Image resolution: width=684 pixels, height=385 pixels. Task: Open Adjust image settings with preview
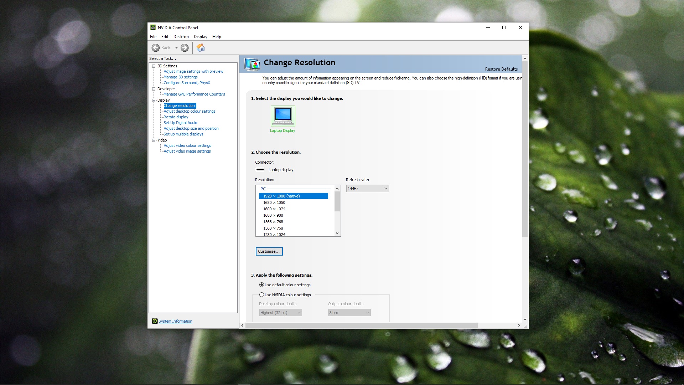[193, 71]
